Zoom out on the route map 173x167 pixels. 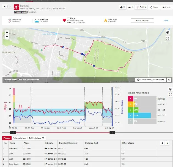coord(7,36)
